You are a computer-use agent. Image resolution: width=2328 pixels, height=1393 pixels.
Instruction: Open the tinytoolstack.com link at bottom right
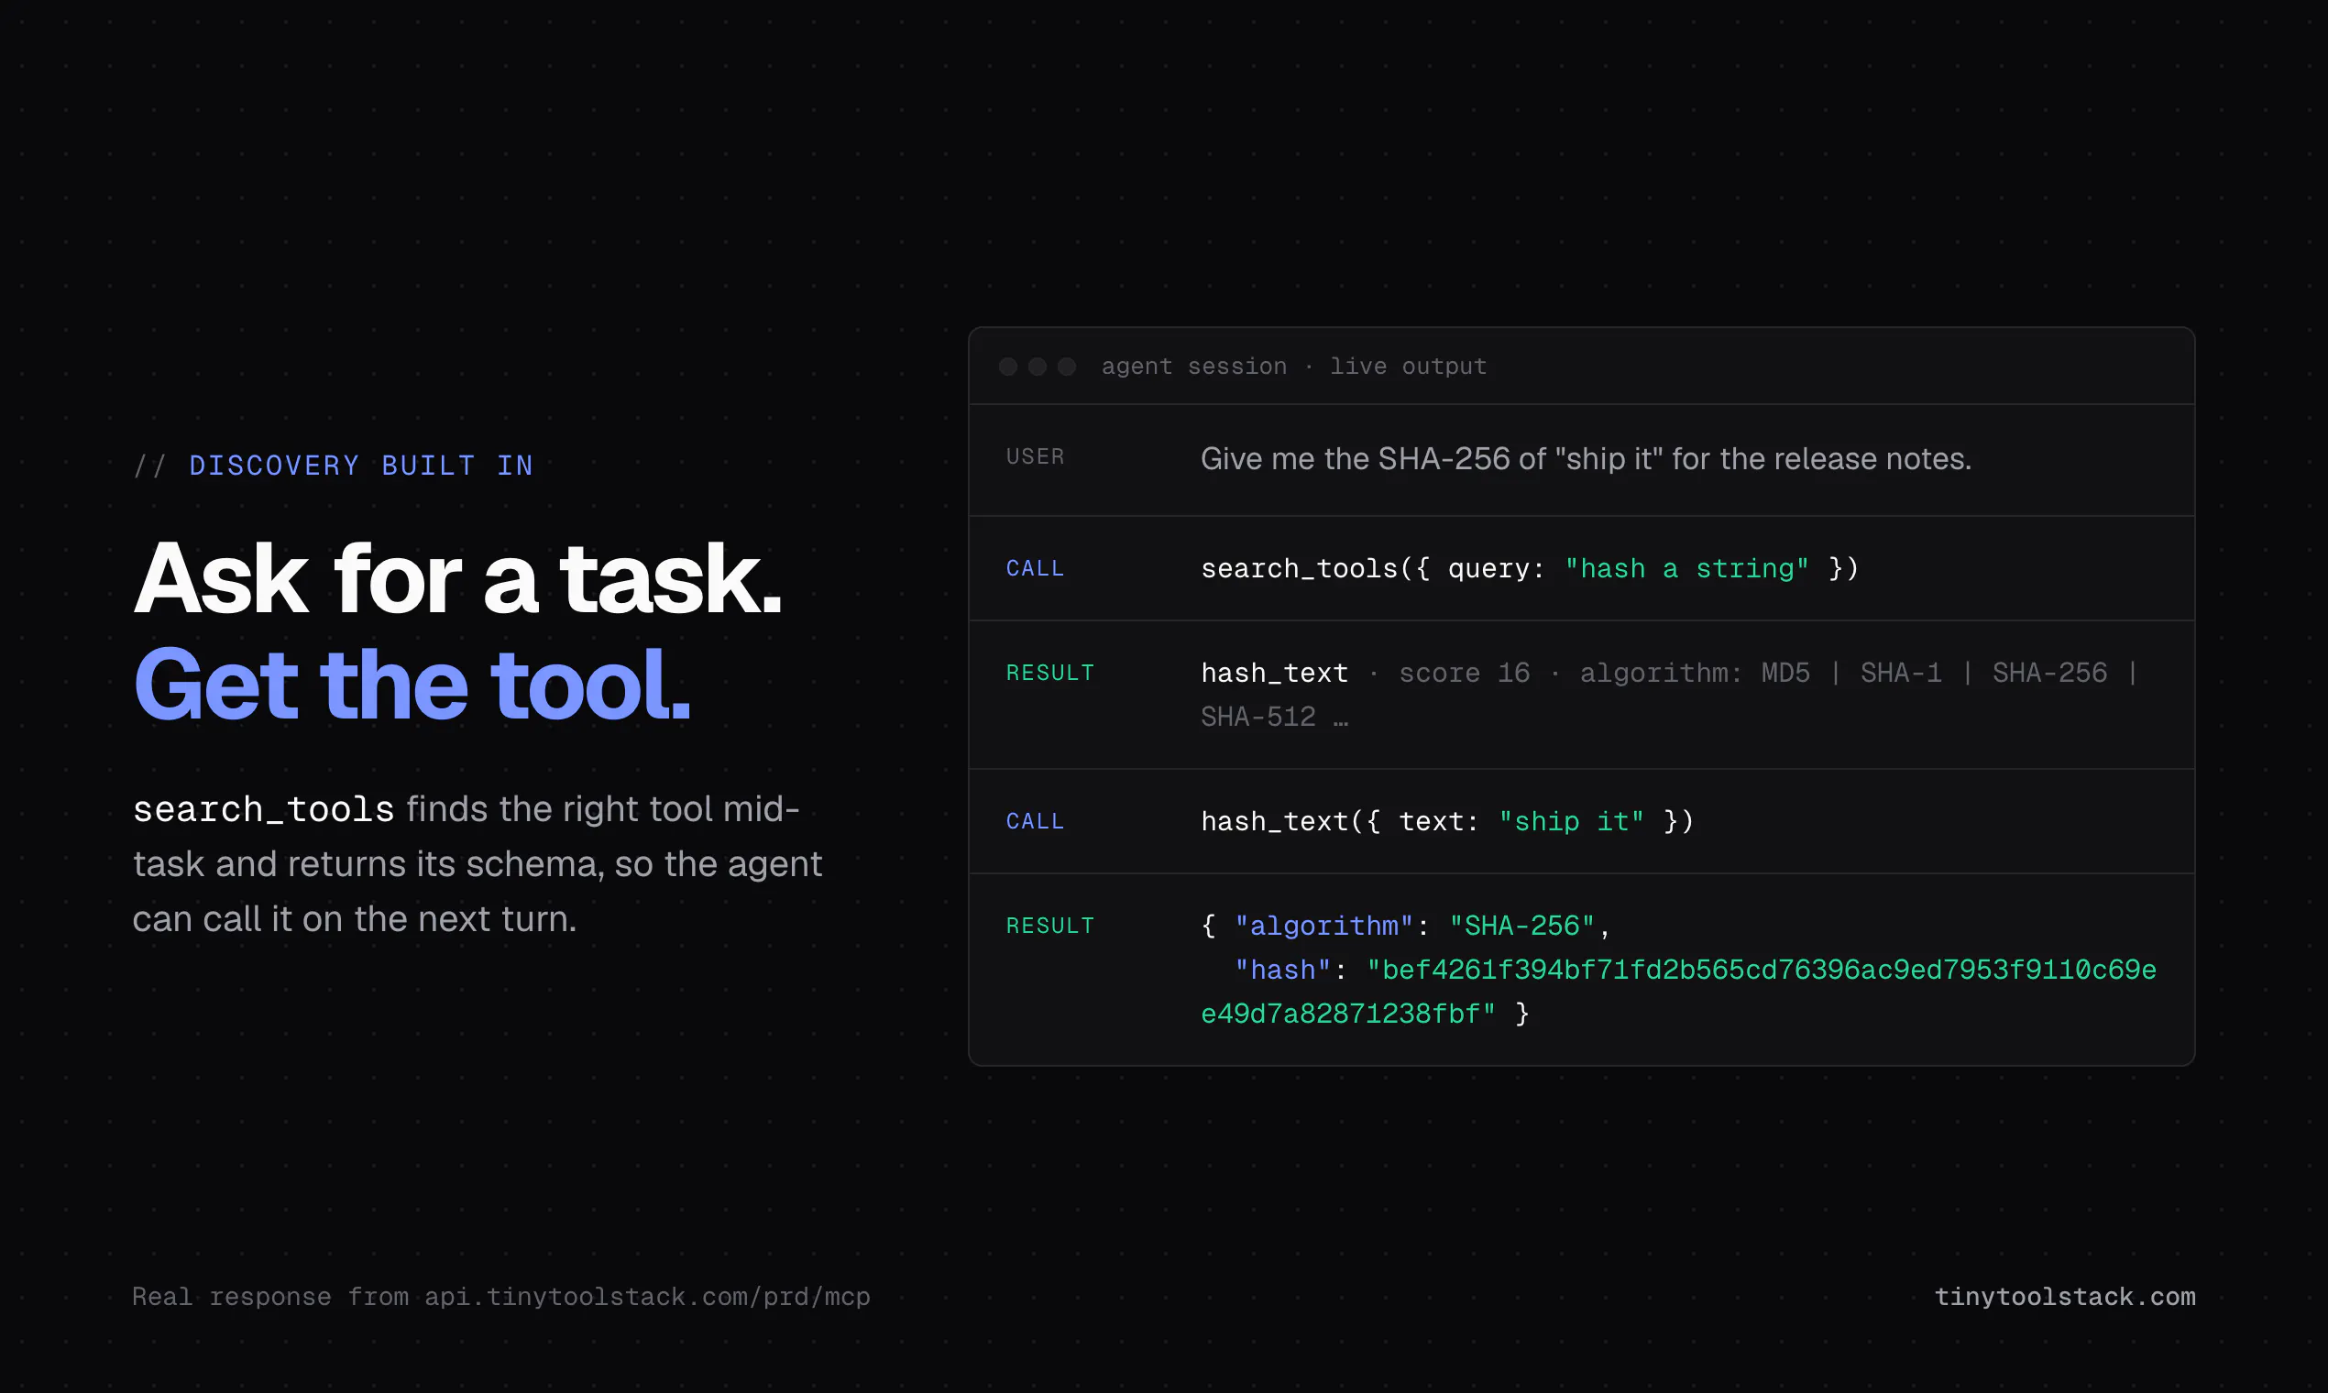[2064, 1297]
